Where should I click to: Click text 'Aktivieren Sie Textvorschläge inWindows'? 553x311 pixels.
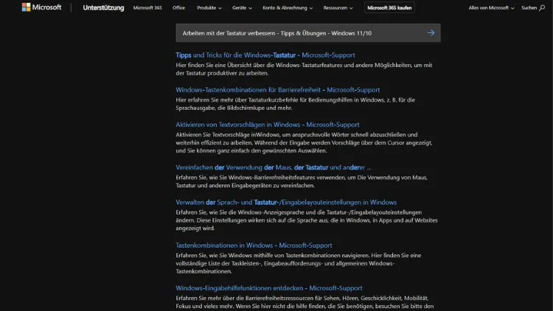pyautogui.click(x=228, y=135)
